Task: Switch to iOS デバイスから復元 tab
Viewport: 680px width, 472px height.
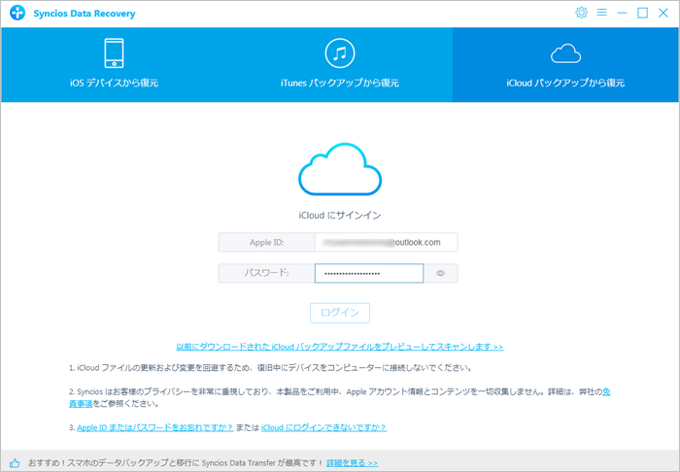Action: (x=114, y=65)
